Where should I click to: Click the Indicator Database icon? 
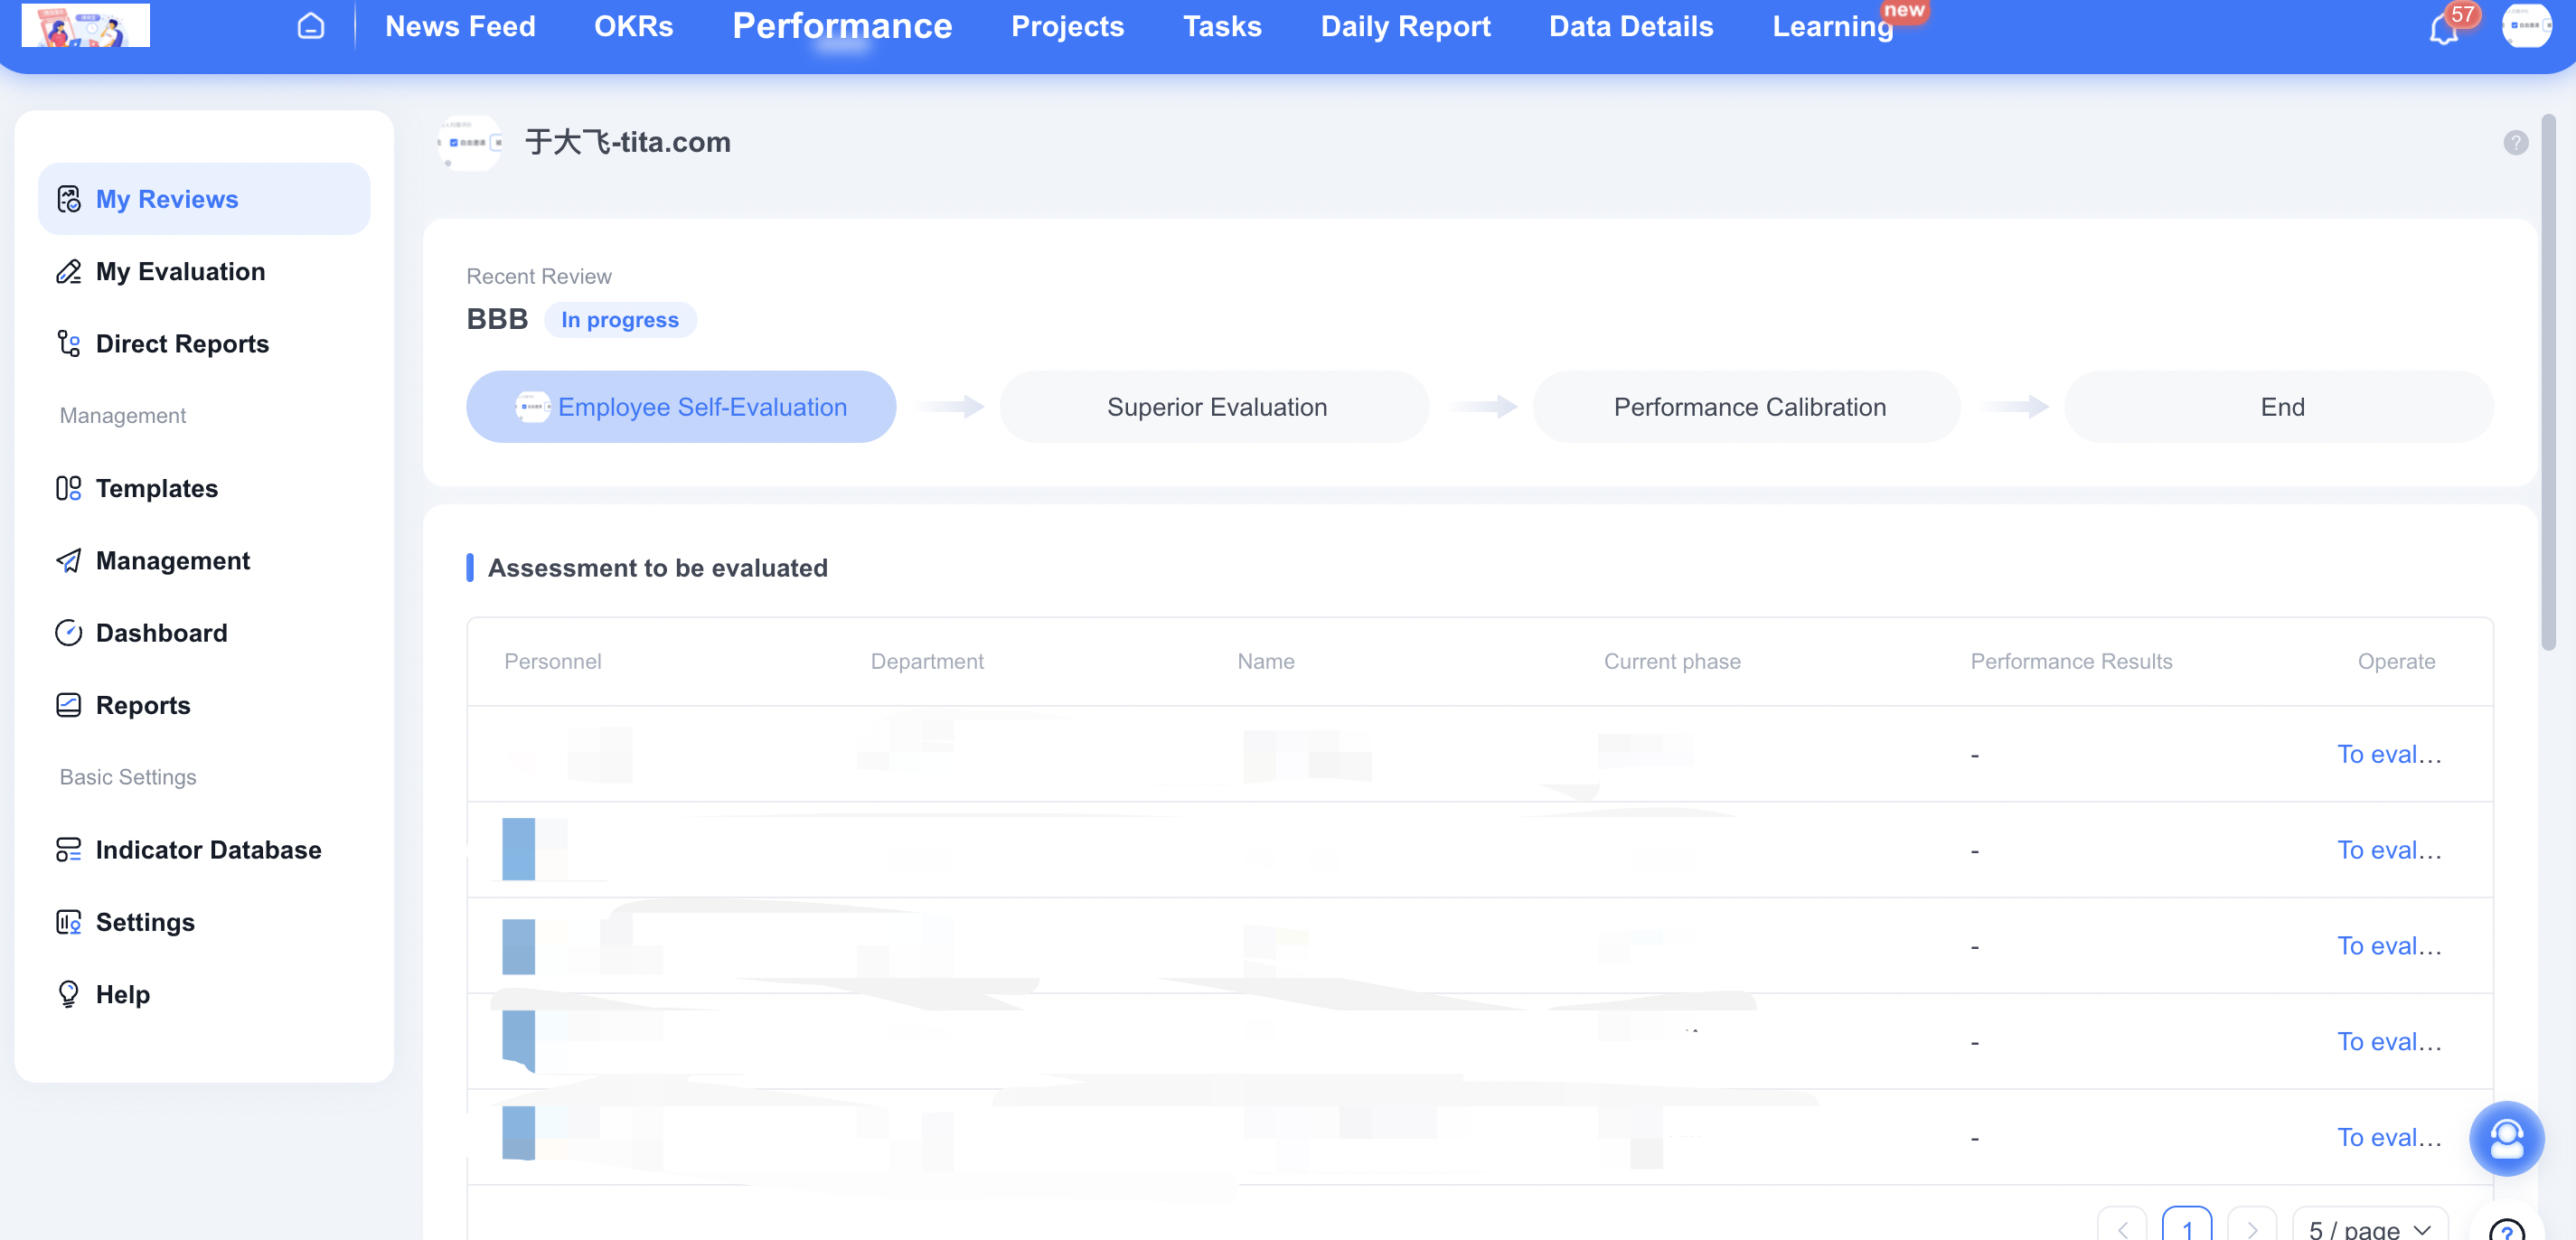click(x=68, y=850)
